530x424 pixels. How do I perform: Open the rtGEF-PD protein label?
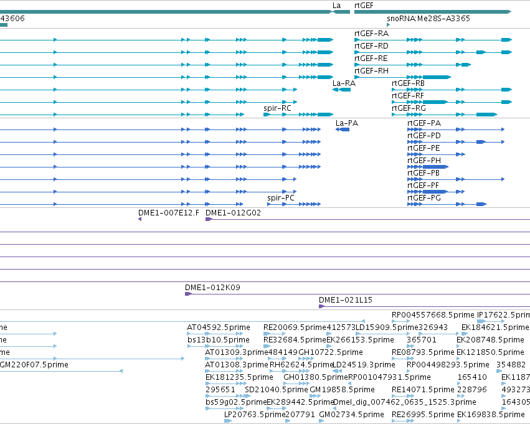point(424,136)
